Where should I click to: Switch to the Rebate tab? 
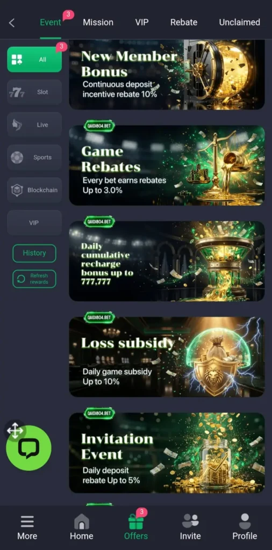pyautogui.click(x=183, y=23)
